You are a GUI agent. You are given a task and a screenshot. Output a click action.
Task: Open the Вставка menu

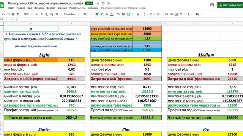39,8
